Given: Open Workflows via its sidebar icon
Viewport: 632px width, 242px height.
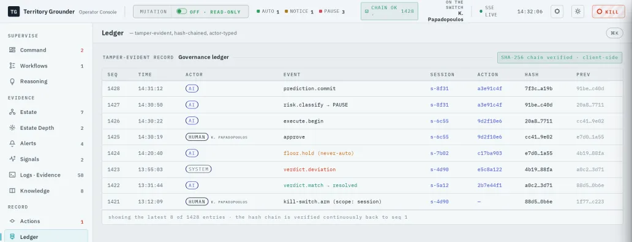Looking at the screenshot, I should click(12, 66).
